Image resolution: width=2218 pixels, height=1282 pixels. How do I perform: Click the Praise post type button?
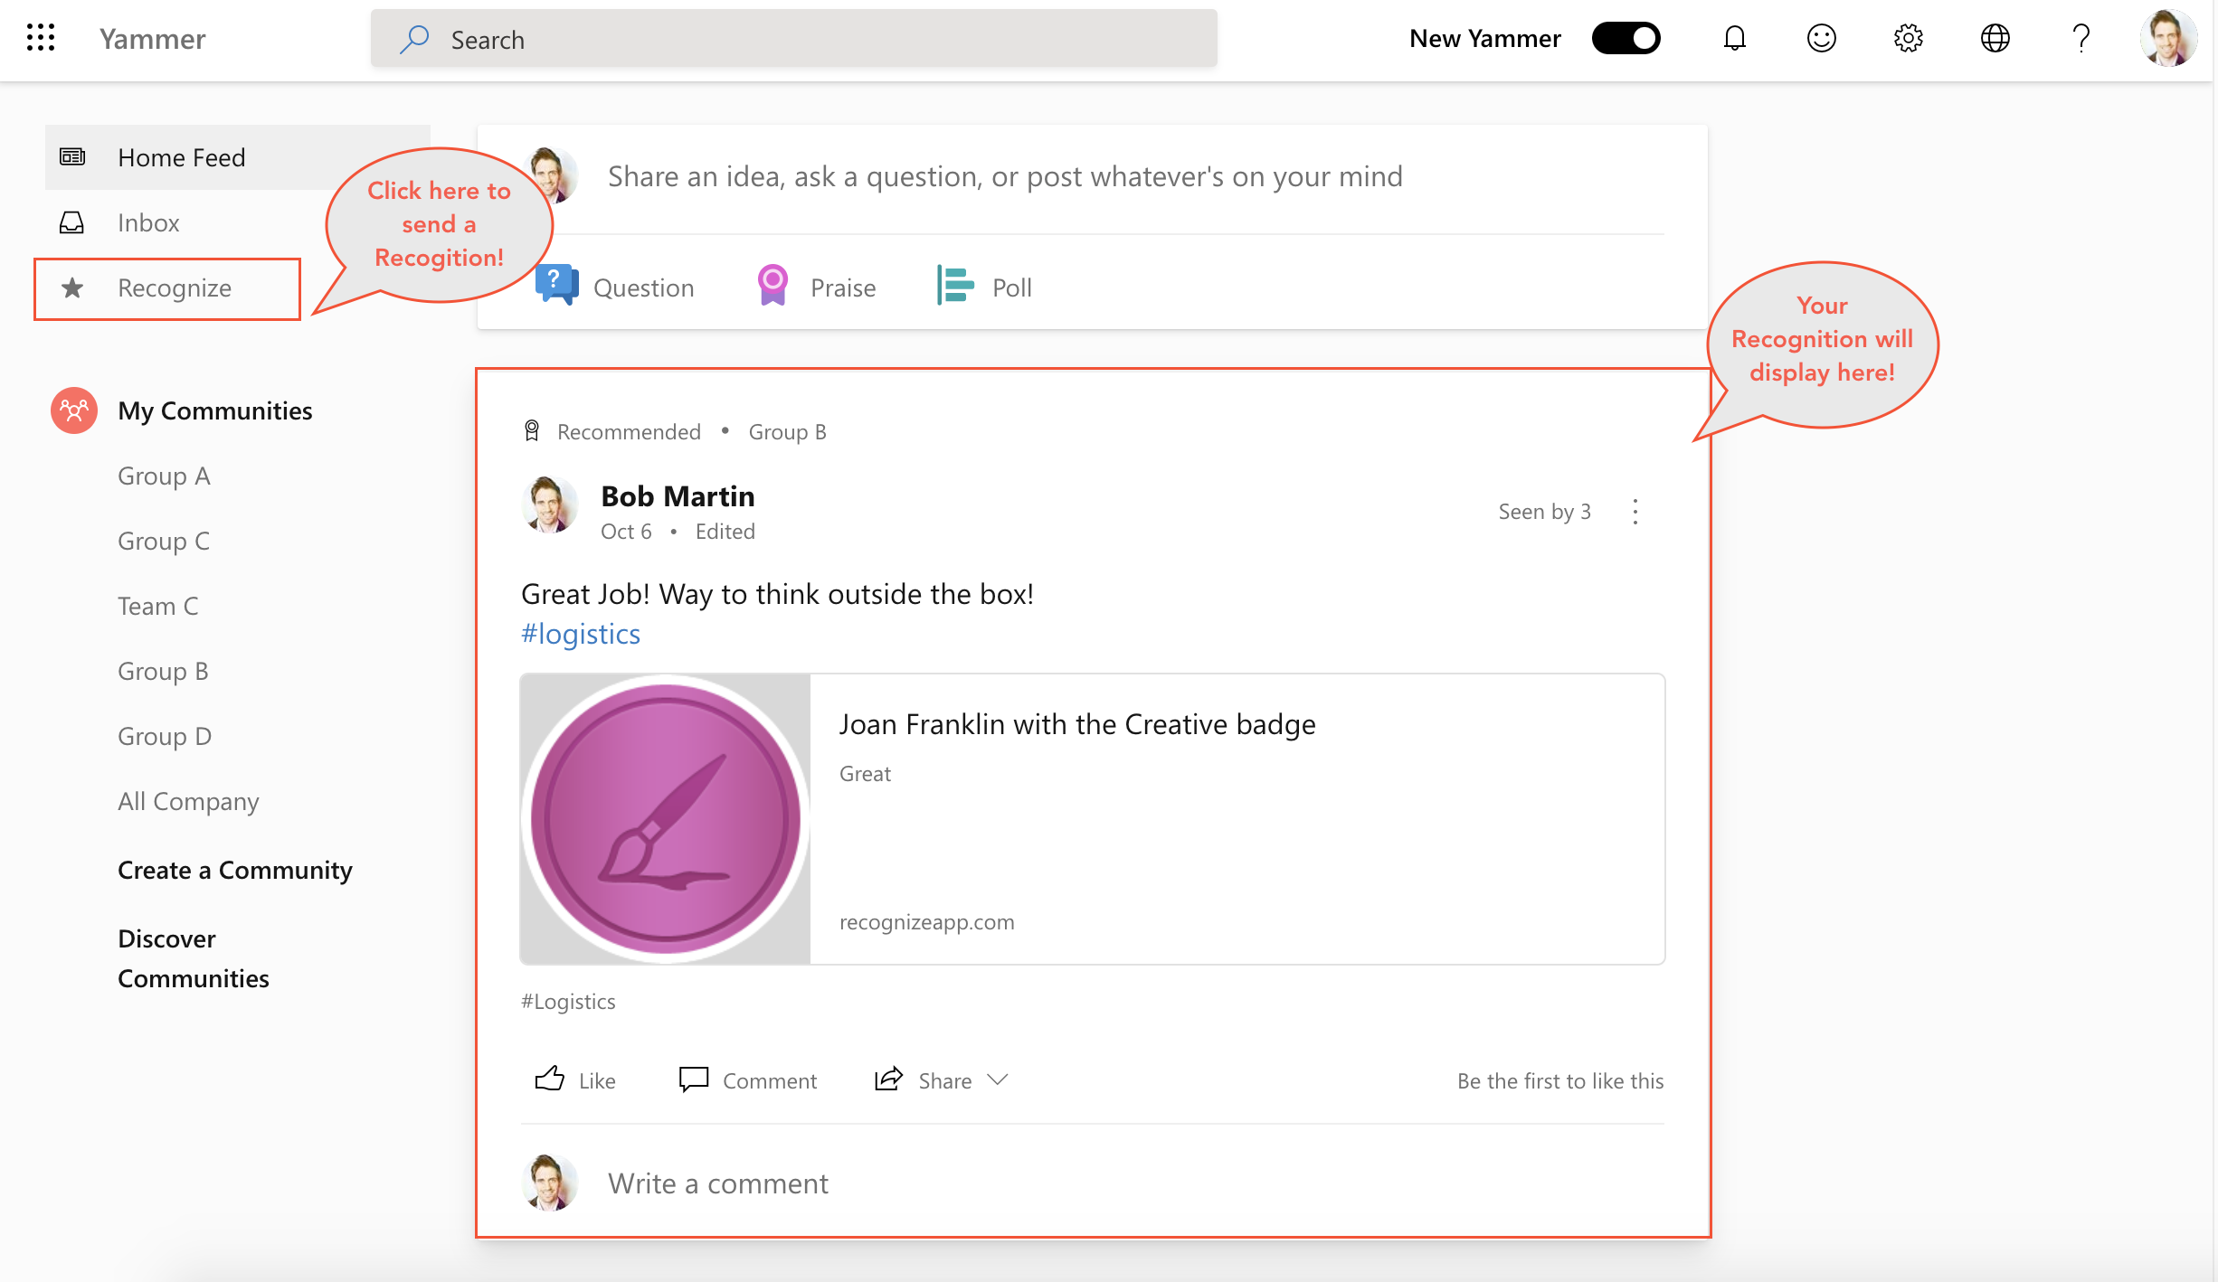pos(816,286)
